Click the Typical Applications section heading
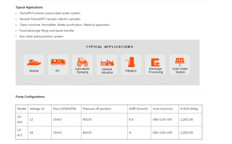This screenshot has width=232, height=144. coord(29,7)
